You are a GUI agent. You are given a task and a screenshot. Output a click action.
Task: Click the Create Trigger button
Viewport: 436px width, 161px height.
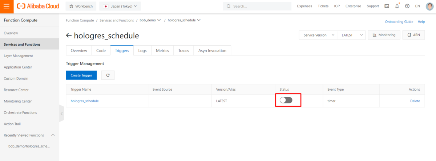coord(81,75)
